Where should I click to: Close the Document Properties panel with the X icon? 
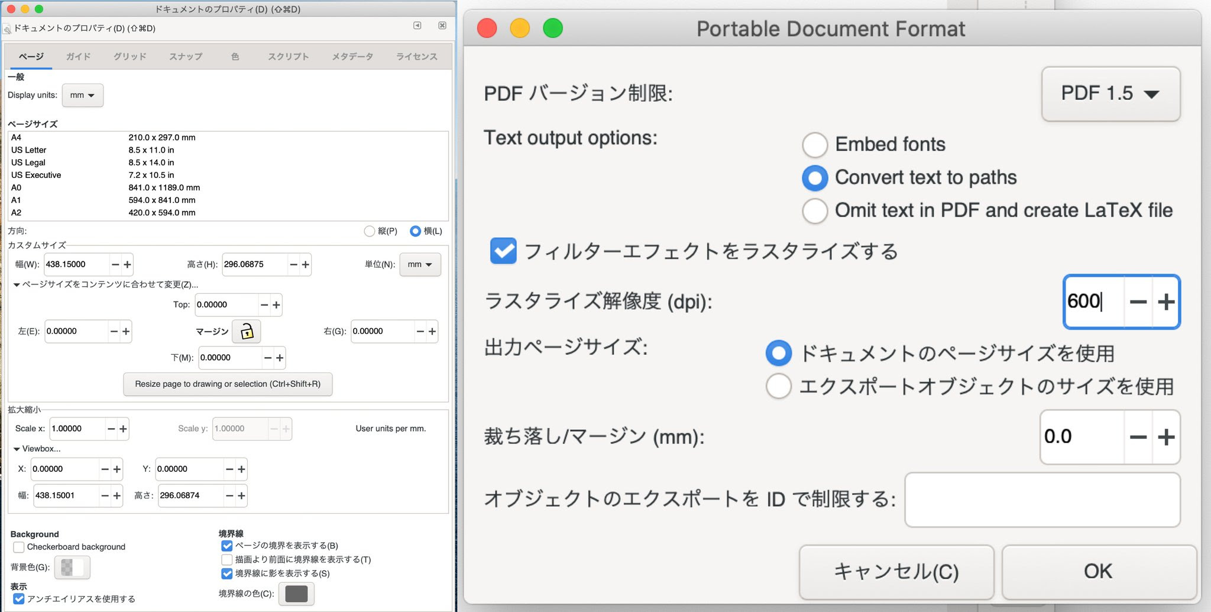tap(441, 26)
